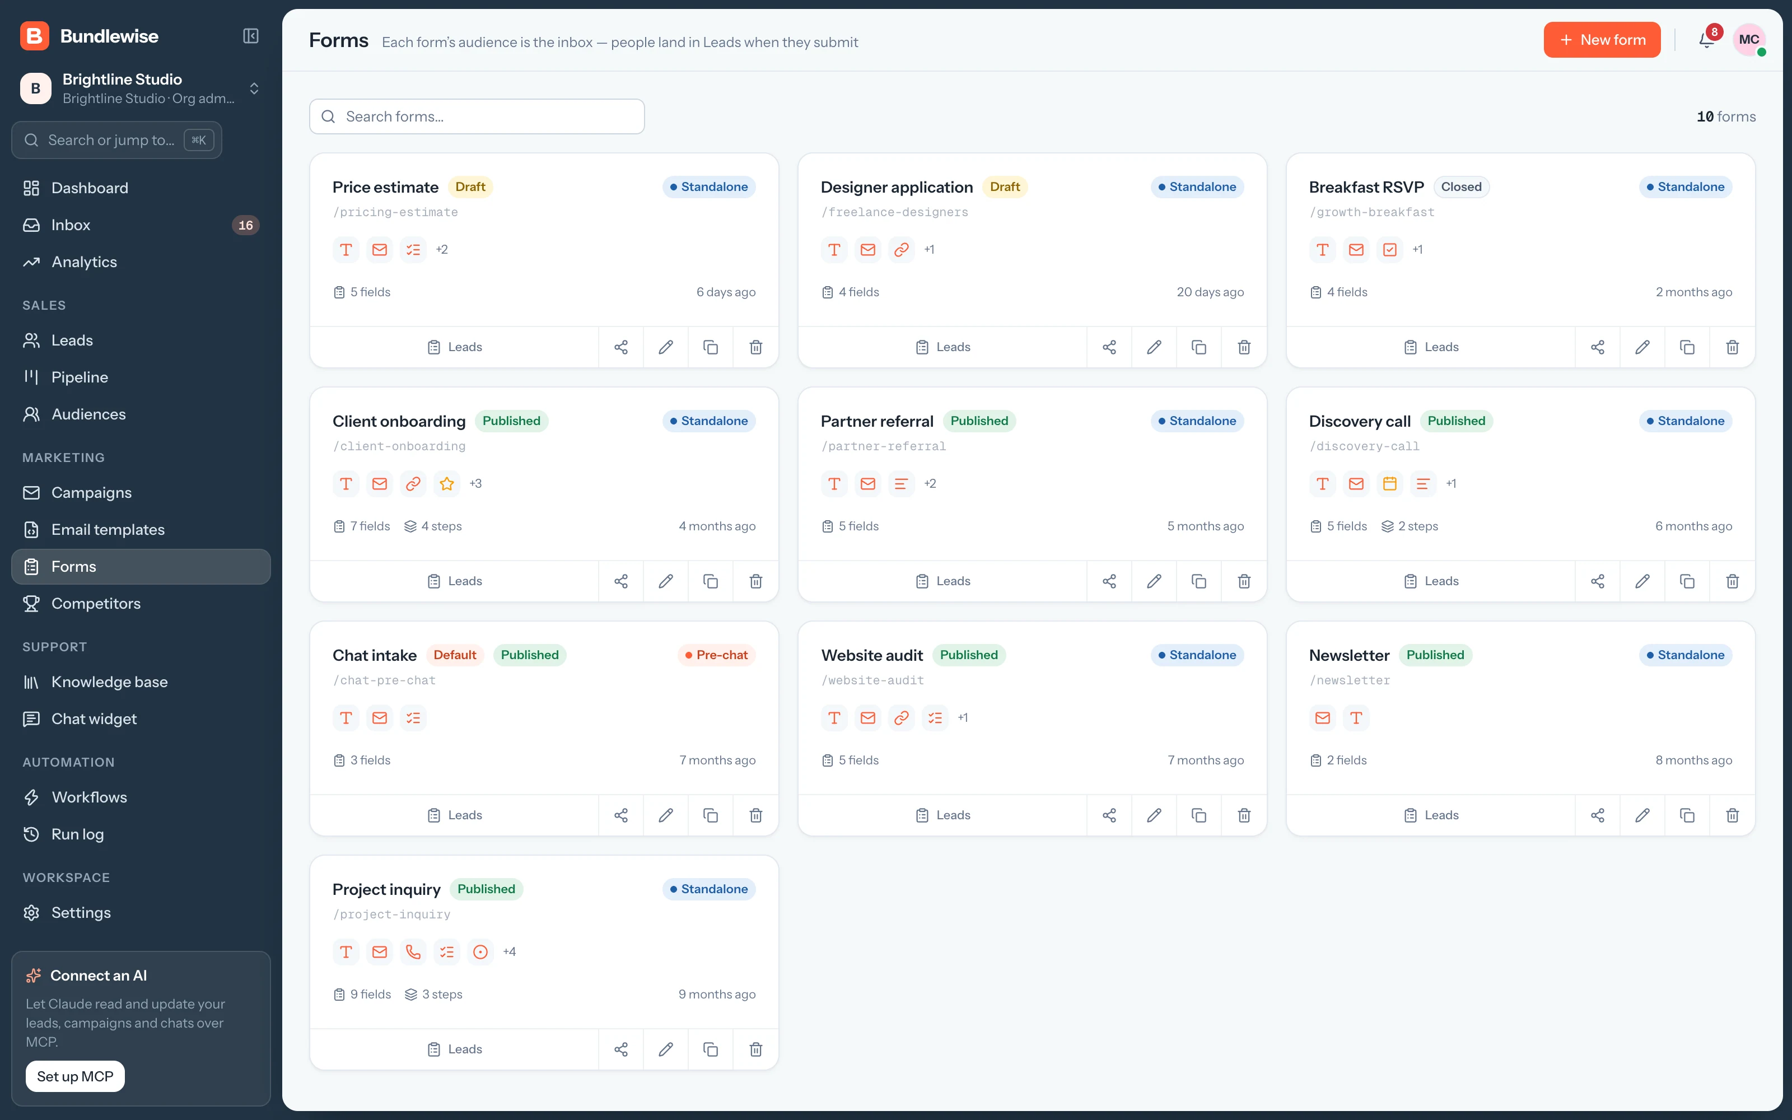Screen dimensions: 1792x1120
Task: Open the Chat intake form card title
Action: (x=374, y=655)
